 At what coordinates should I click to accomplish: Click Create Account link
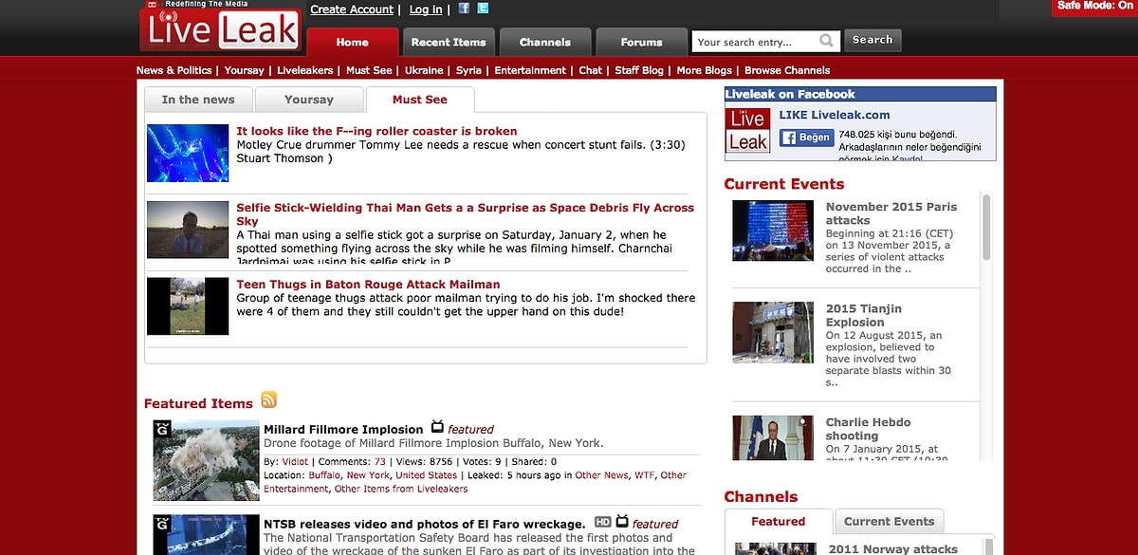pos(352,9)
